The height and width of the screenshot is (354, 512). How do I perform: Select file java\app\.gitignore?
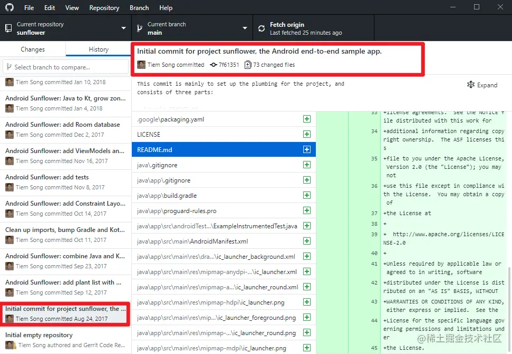(x=224, y=180)
